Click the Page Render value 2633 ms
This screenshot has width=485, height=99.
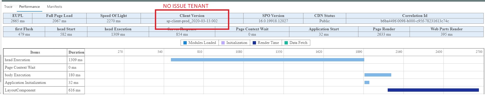pyautogui.click(x=384, y=34)
